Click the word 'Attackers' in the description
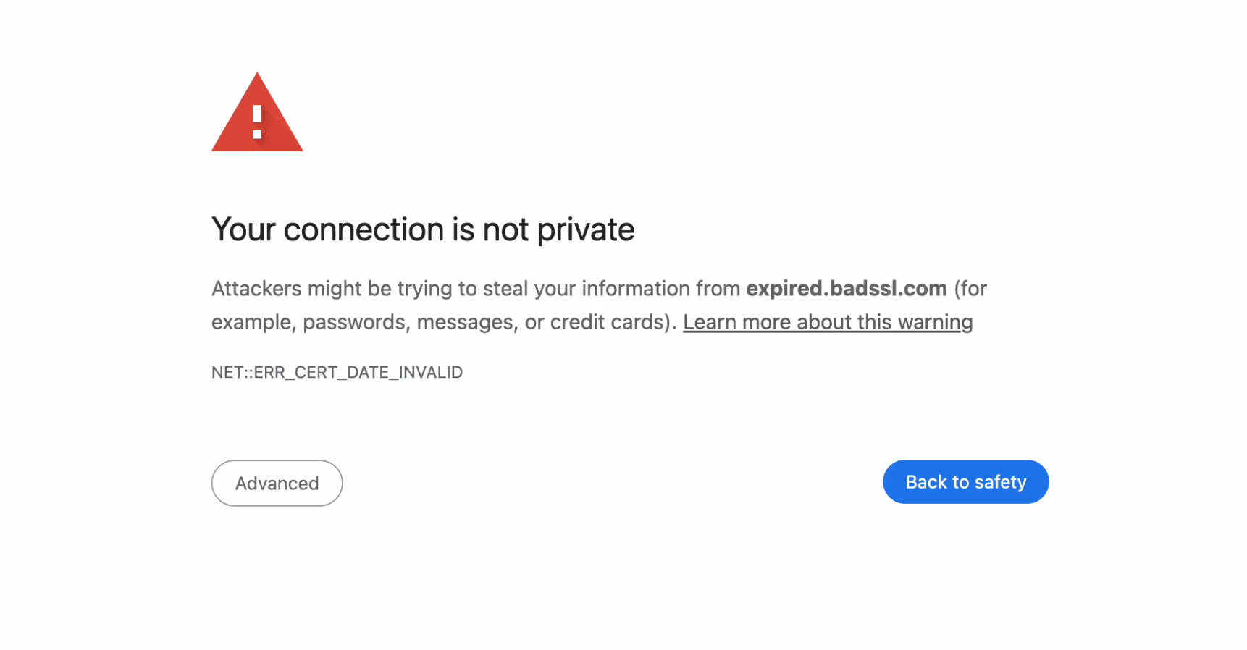Image resolution: width=1247 pixels, height=650 pixels. (256, 288)
